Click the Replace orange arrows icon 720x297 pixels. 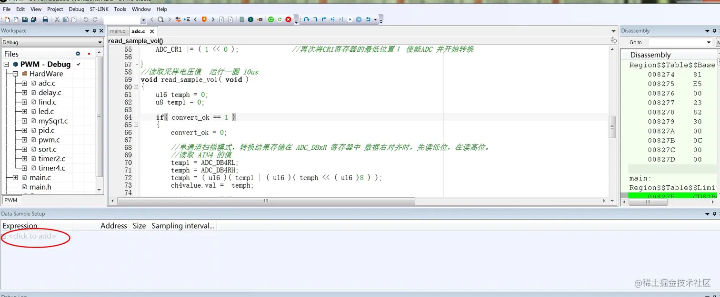coord(178,19)
